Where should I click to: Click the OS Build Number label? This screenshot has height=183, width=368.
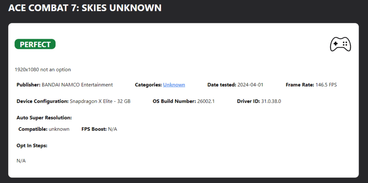coord(174,101)
